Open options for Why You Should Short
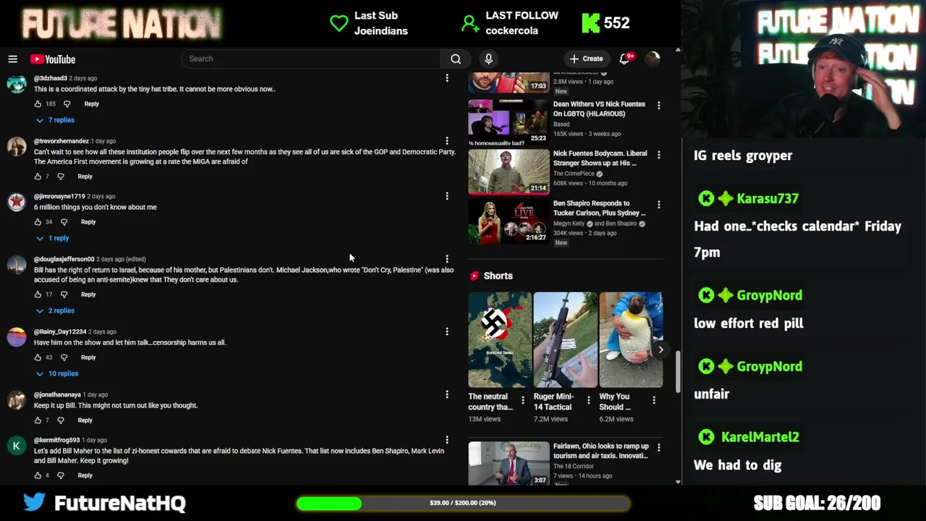 click(x=654, y=399)
